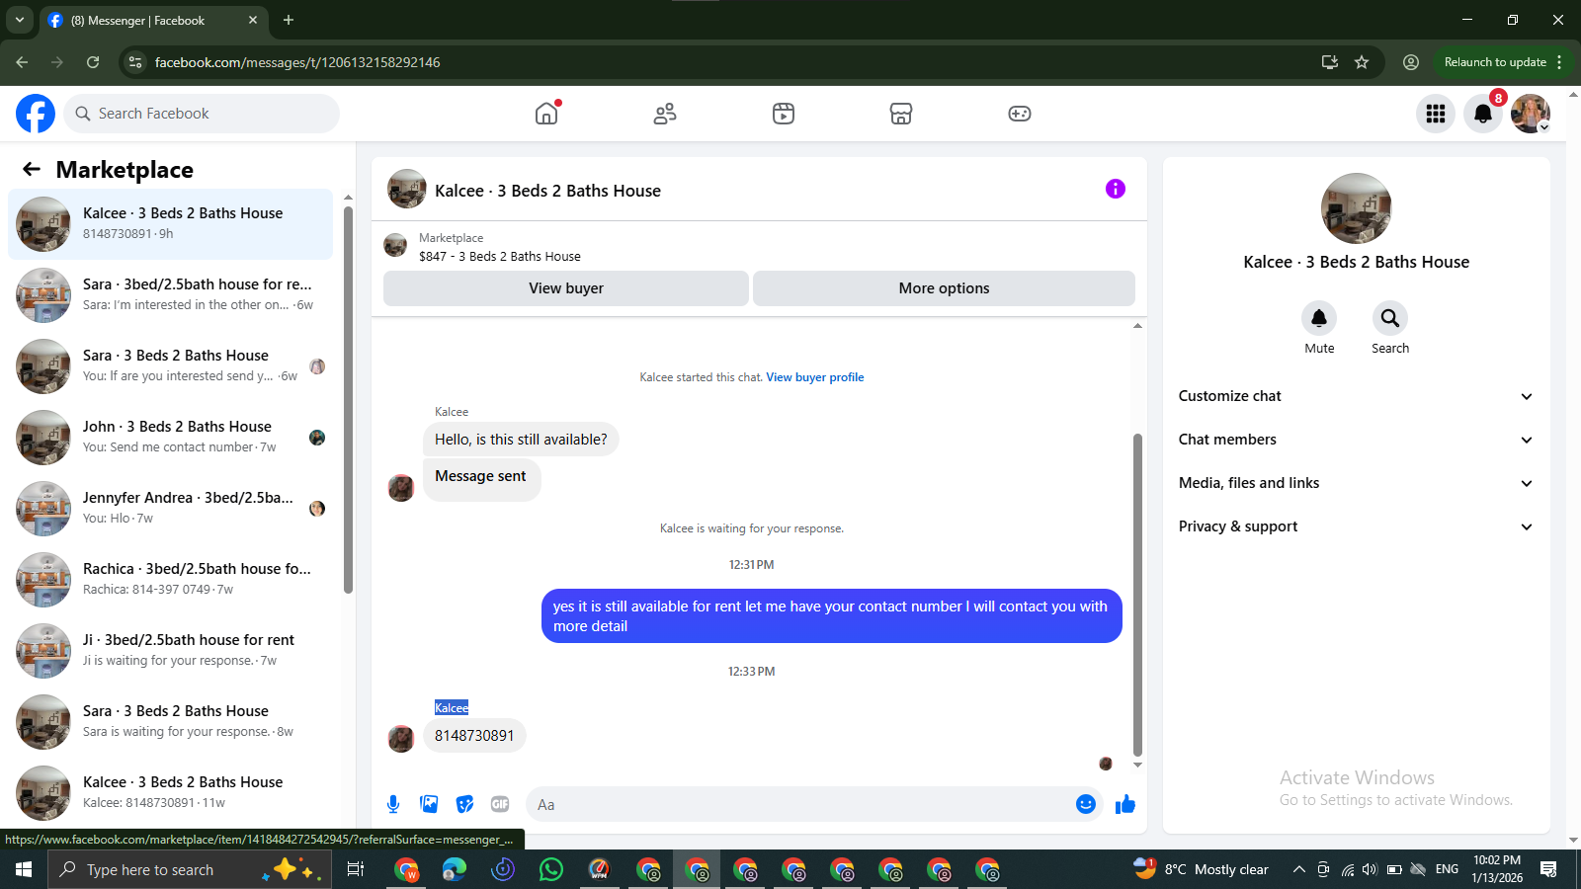Open Facebook home via logo
Screen dimensions: 1581x889
[36, 114]
